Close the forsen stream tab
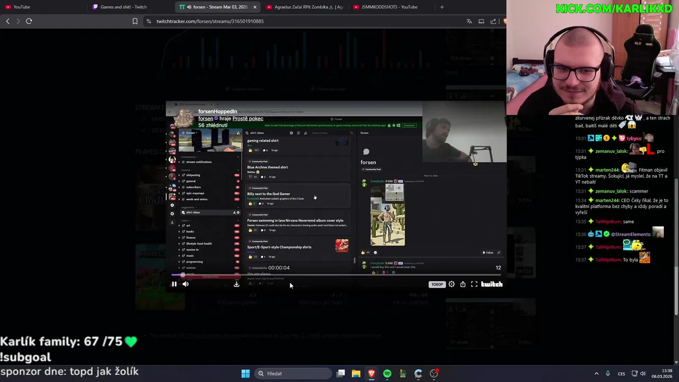The image size is (679, 382). click(x=255, y=7)
